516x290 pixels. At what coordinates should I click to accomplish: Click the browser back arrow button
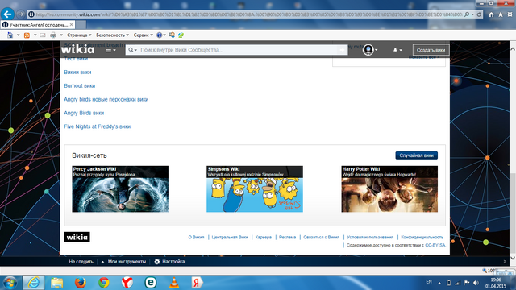7,14
